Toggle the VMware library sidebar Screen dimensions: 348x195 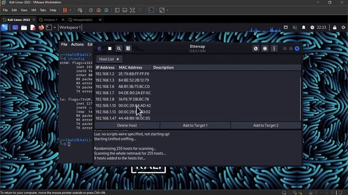(x=117, y=10)
